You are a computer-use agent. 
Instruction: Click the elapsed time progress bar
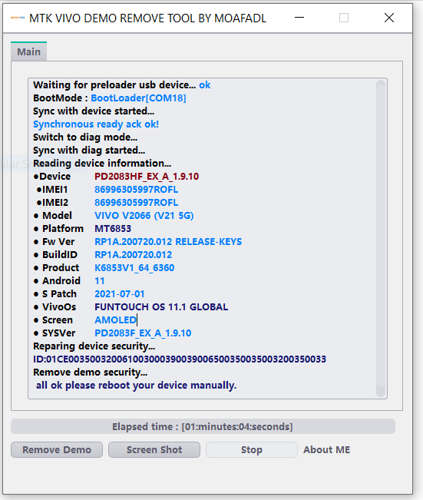click(203, 427)
